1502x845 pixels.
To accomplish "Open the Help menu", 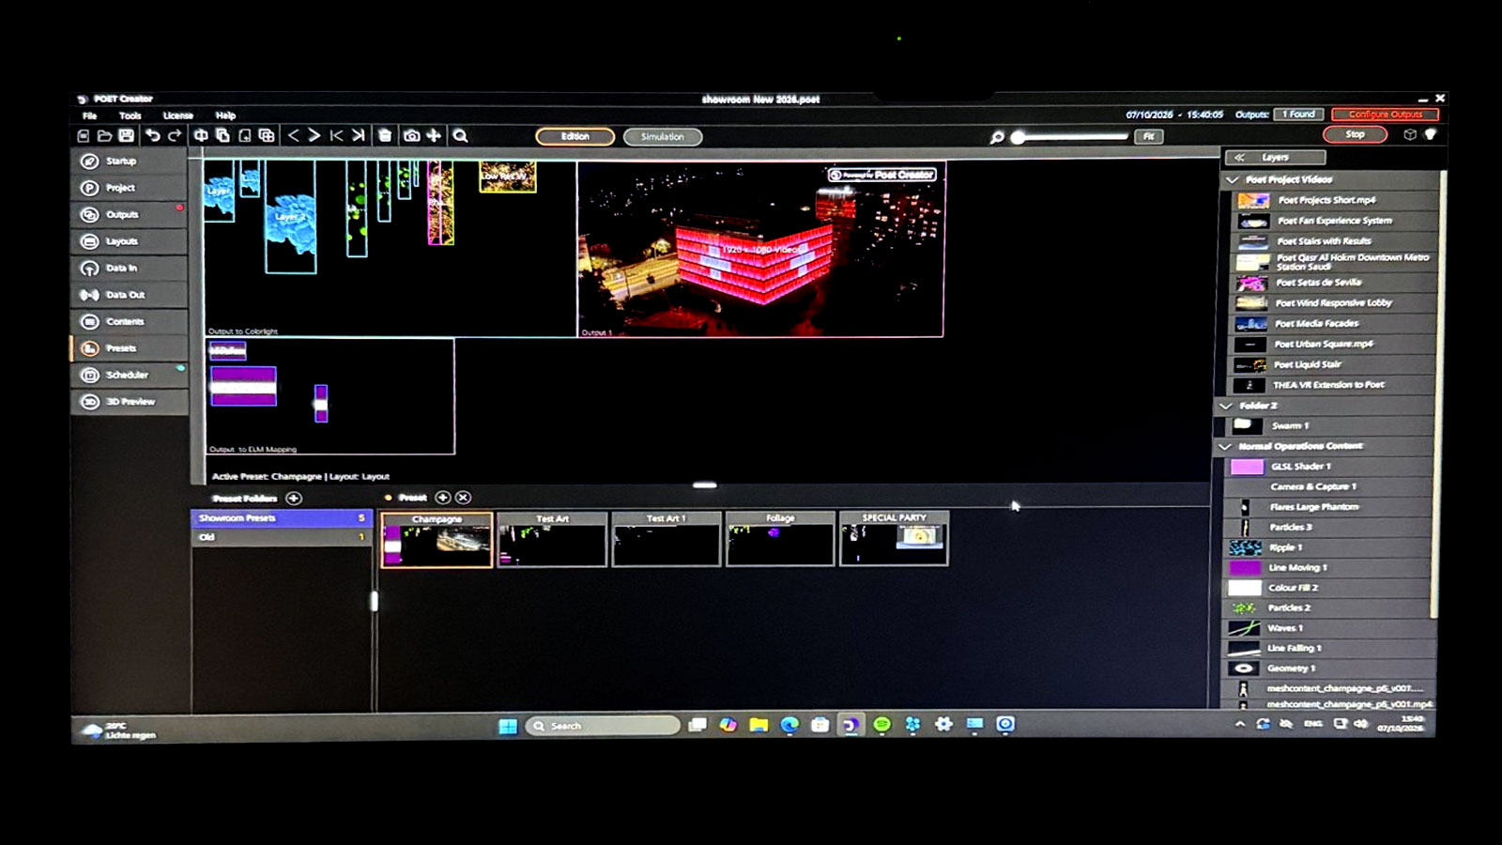I will pos(225,115).
